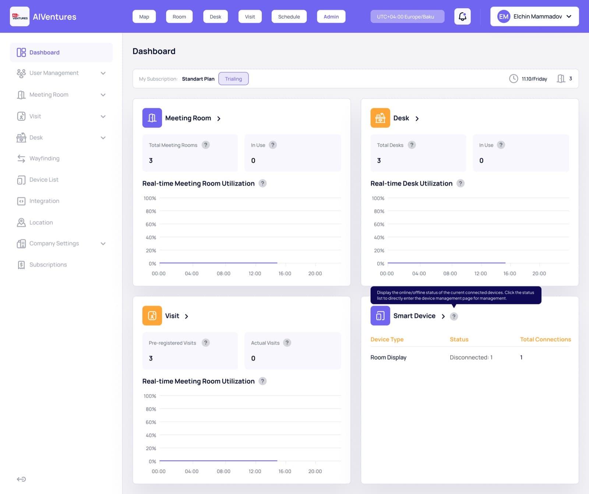Screen dimensions: 589x494
Task: Click the orange Visit card icon
Action: coord(152,316)
